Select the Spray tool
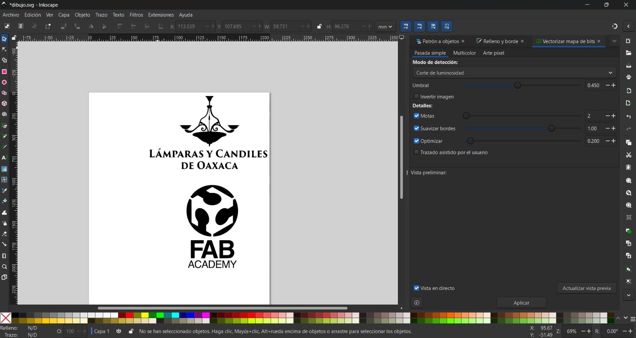 click(4, 223)
